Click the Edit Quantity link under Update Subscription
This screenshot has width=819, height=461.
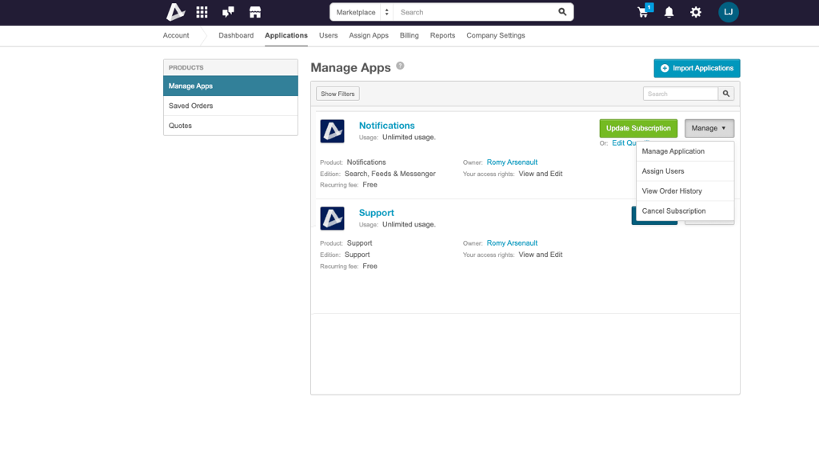point(624,143)
